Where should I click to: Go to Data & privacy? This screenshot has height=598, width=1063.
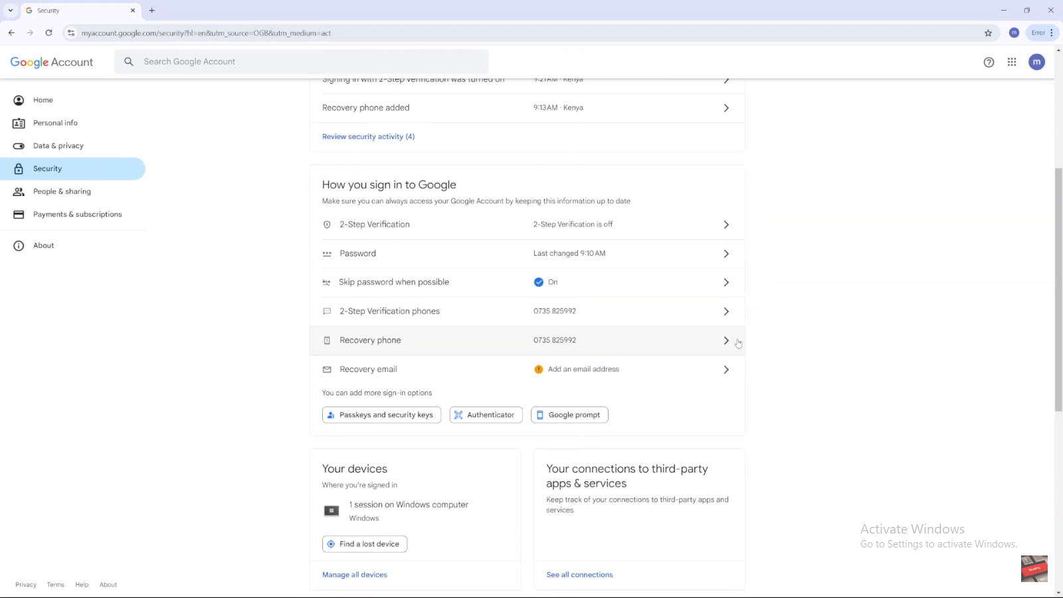click(58, 146)
